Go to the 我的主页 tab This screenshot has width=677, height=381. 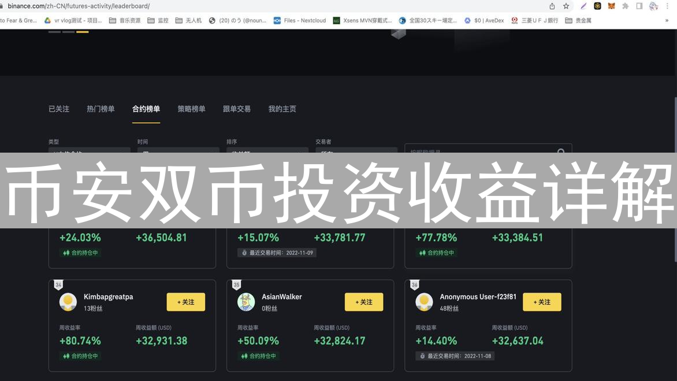[x=282, y=109]
